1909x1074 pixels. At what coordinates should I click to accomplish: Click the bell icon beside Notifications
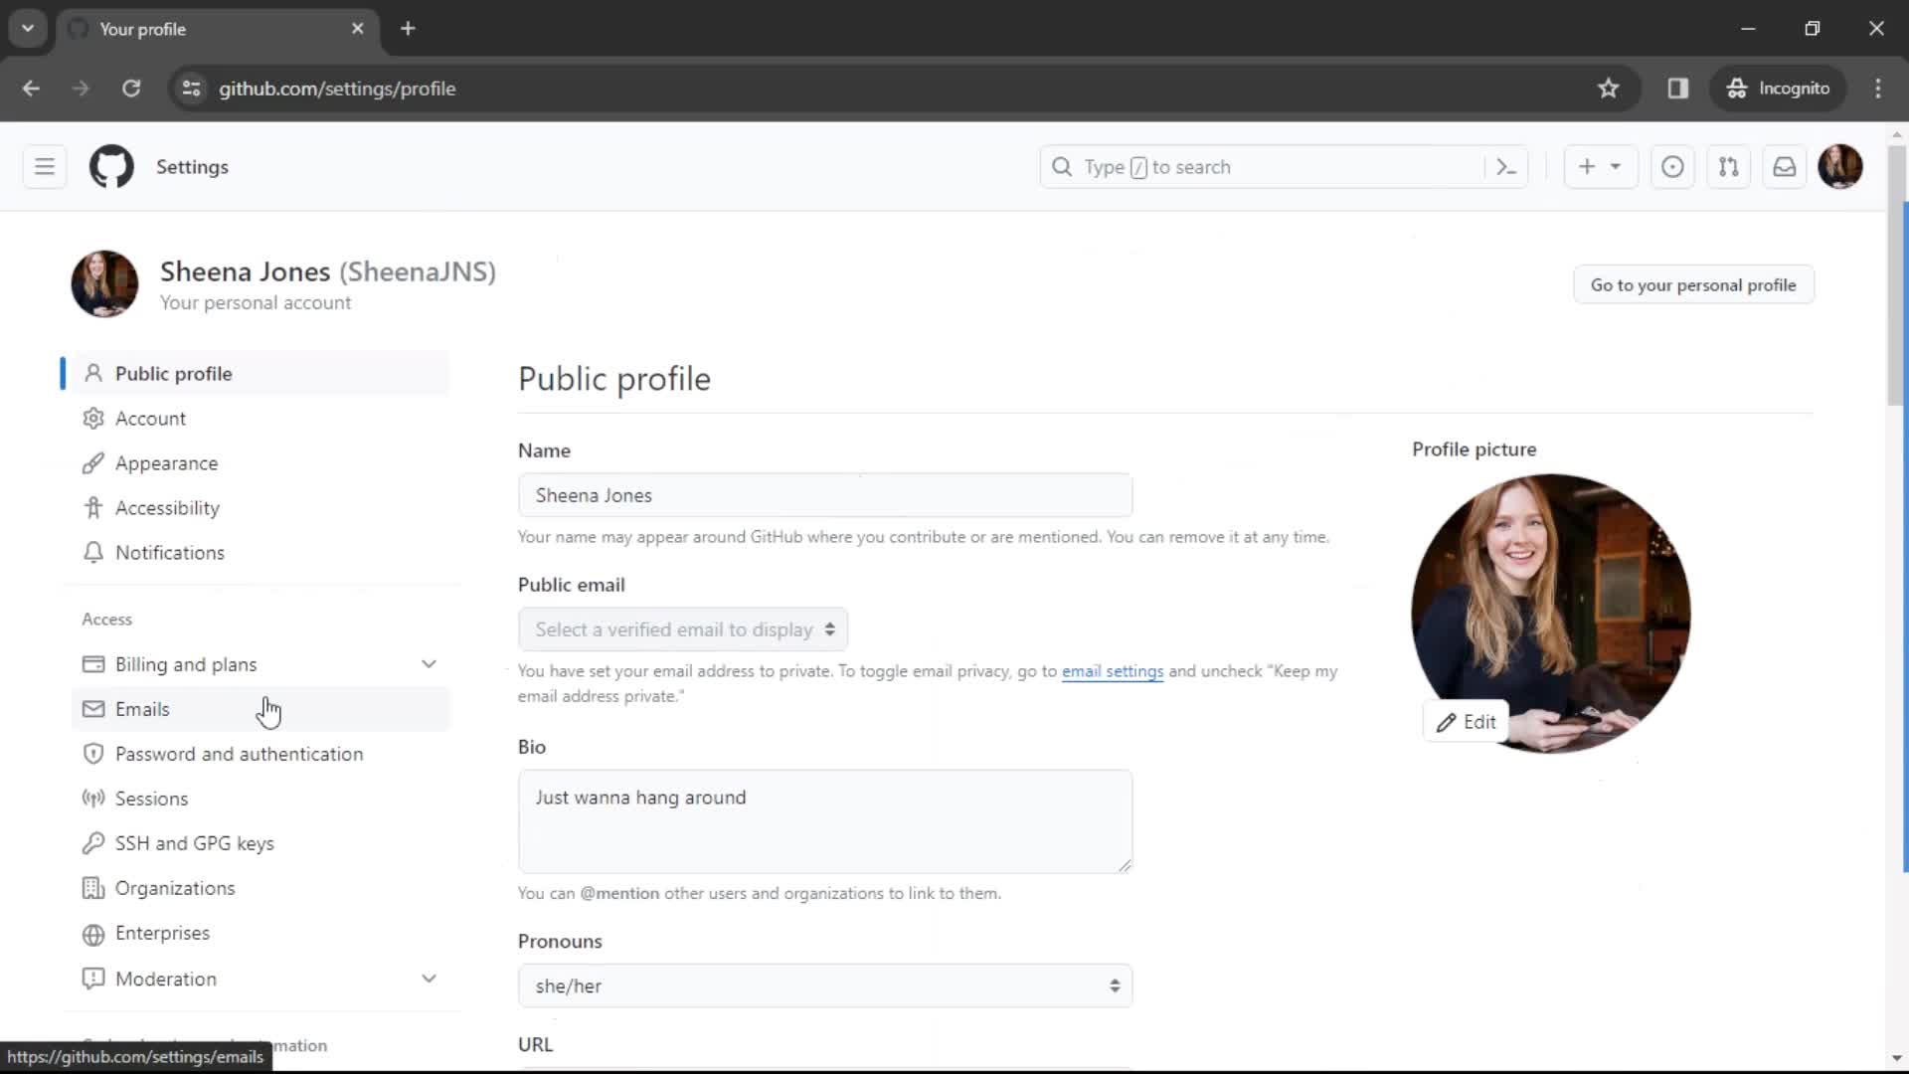point(93,553)
